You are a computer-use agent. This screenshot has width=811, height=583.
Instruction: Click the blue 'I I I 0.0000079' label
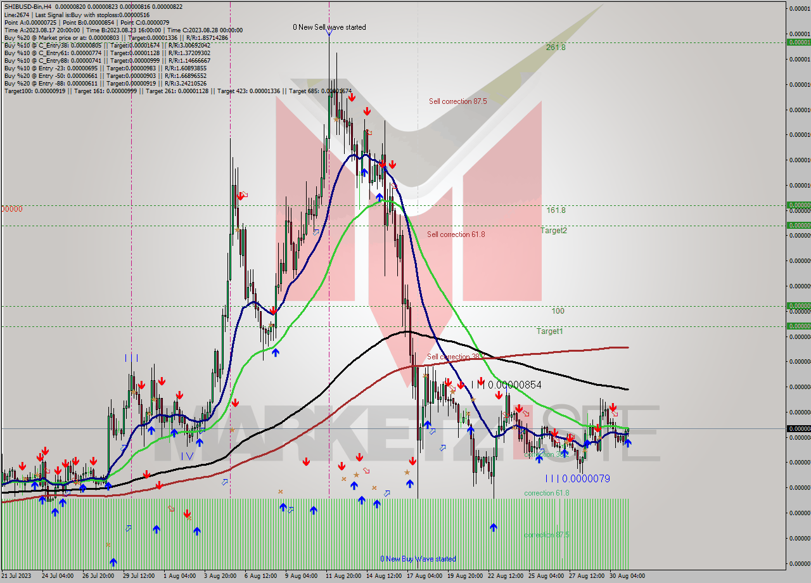[577, 479]
